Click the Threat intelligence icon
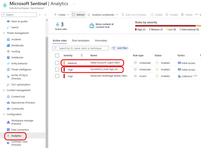This screenshot has width=201, height=148. [8, 69]
